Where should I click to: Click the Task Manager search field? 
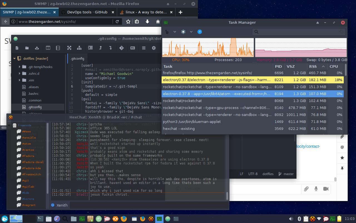click(x=299, y=32)
